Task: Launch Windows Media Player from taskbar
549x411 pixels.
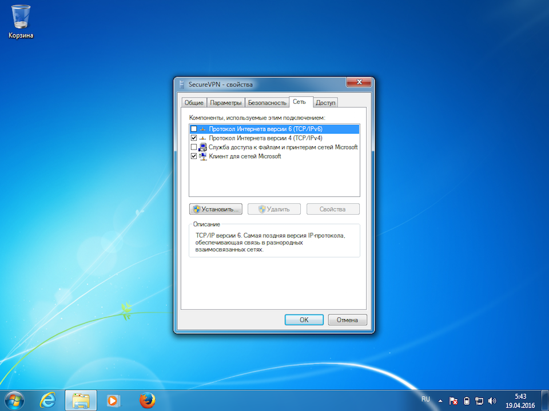Action: click(x=113, y=401)
